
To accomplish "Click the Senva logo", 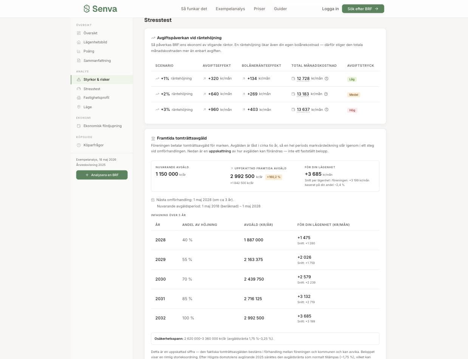I will pos(100,9).
